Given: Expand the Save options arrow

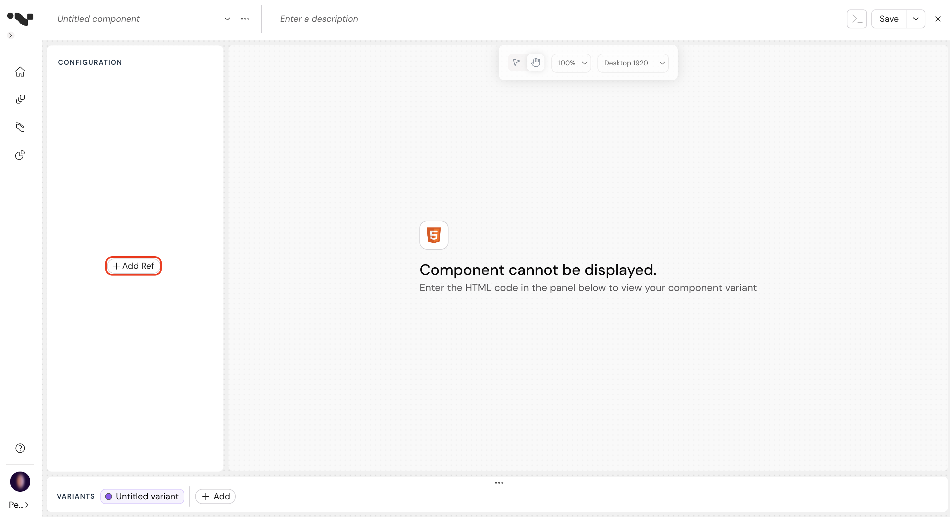Looking at the screenshot, I should (915, 19).
